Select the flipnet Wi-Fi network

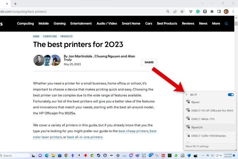[x=210, y=102]
